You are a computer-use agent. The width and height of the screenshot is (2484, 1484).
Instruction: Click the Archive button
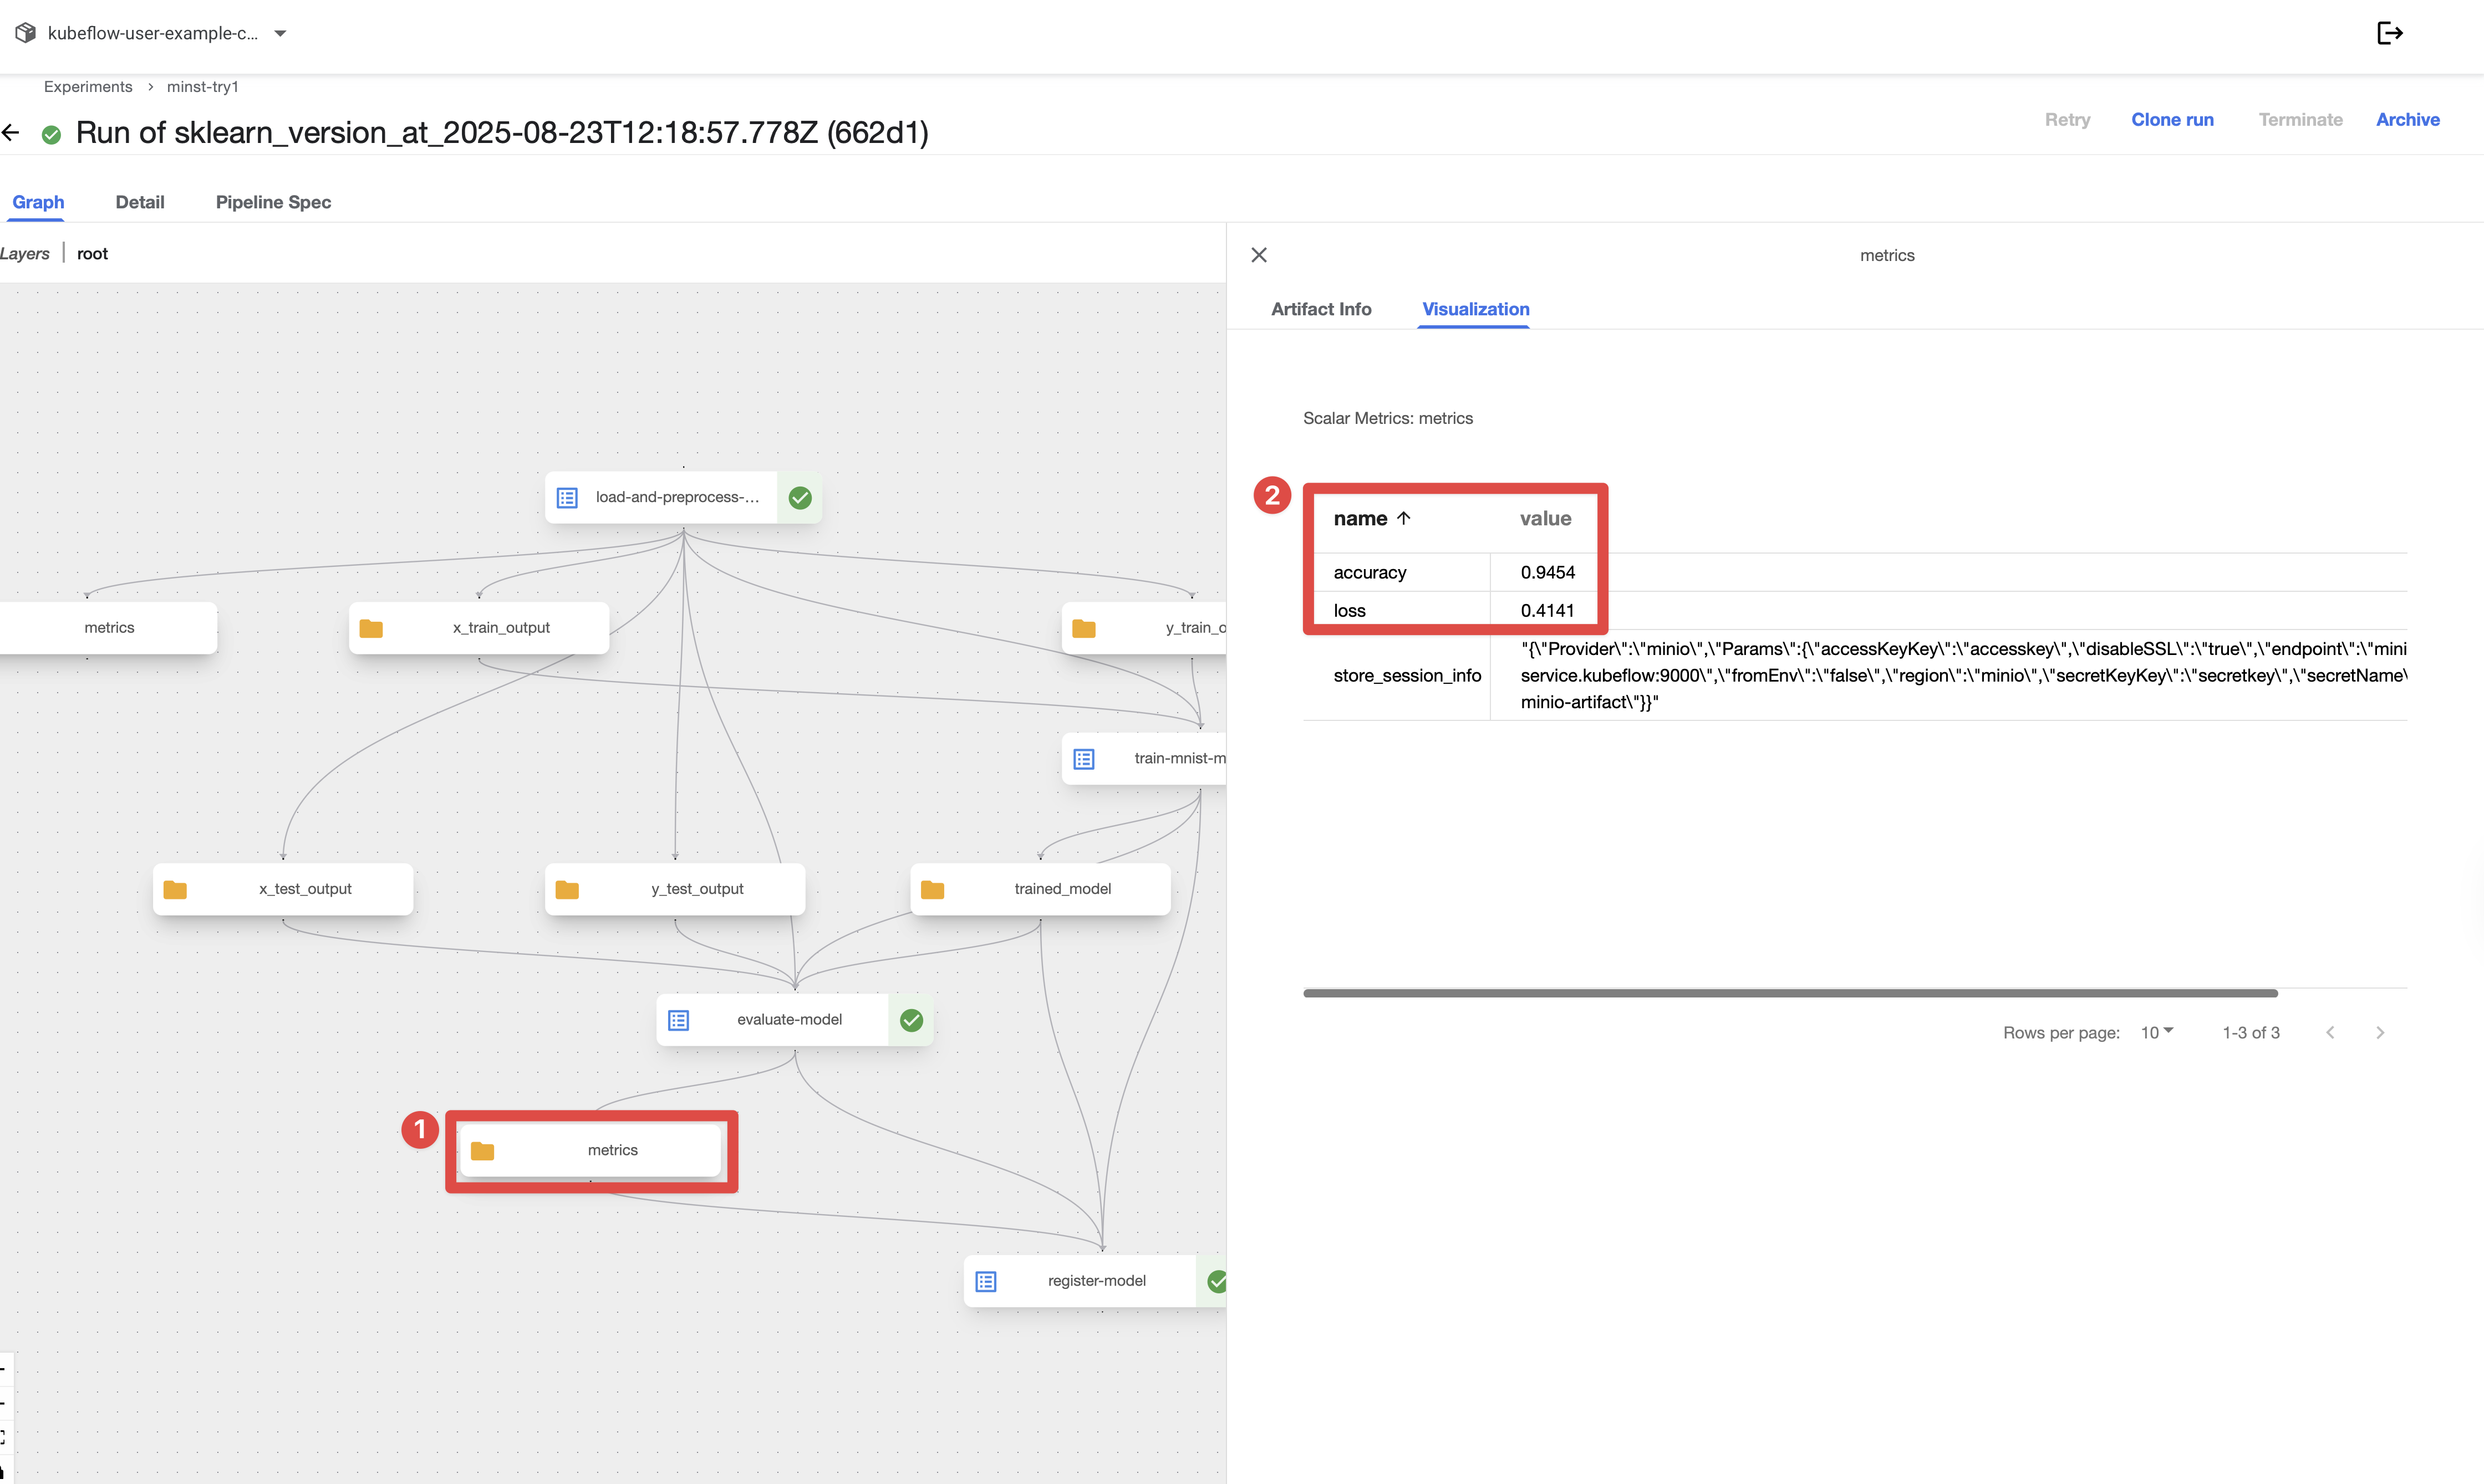(2407, 119)
